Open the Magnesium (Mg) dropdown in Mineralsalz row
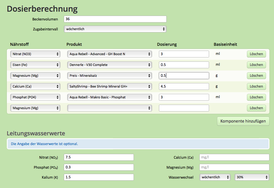The height and width of the screenshot is (188, 274). tap(35, 76)
